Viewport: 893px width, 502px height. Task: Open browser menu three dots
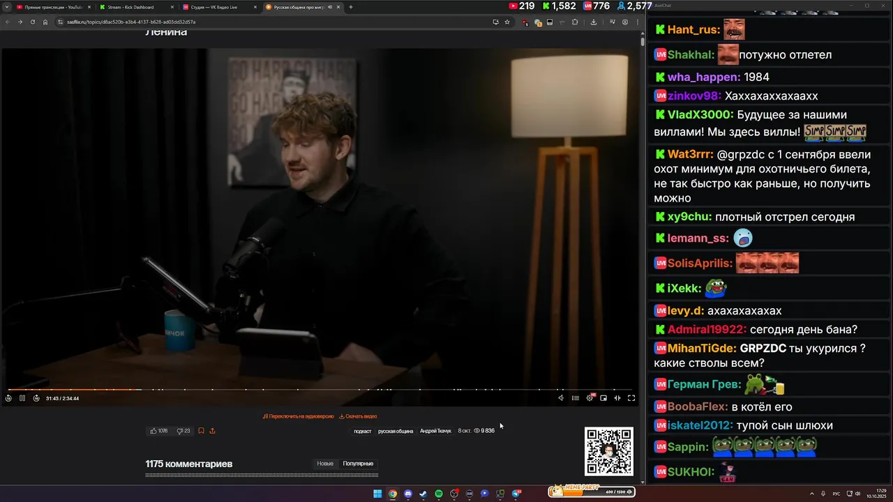(x=636, y=22)
